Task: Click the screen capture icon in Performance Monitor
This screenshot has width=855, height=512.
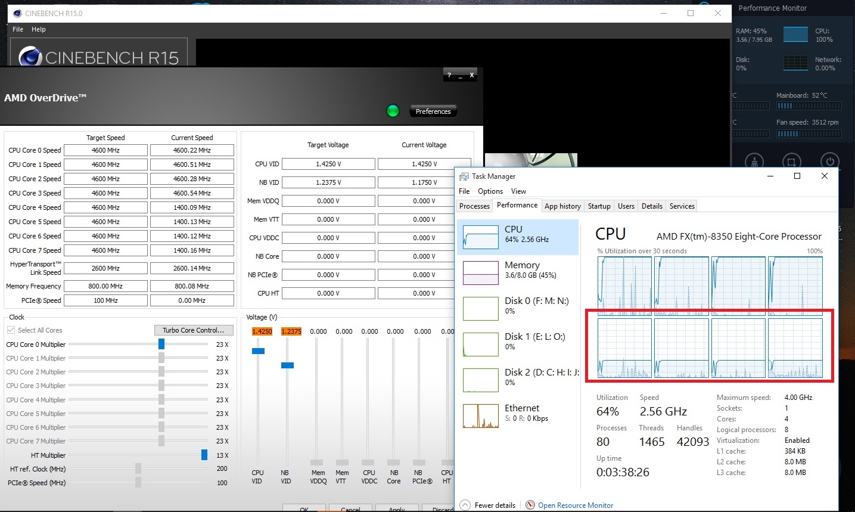Action: (x=791, y=162)
